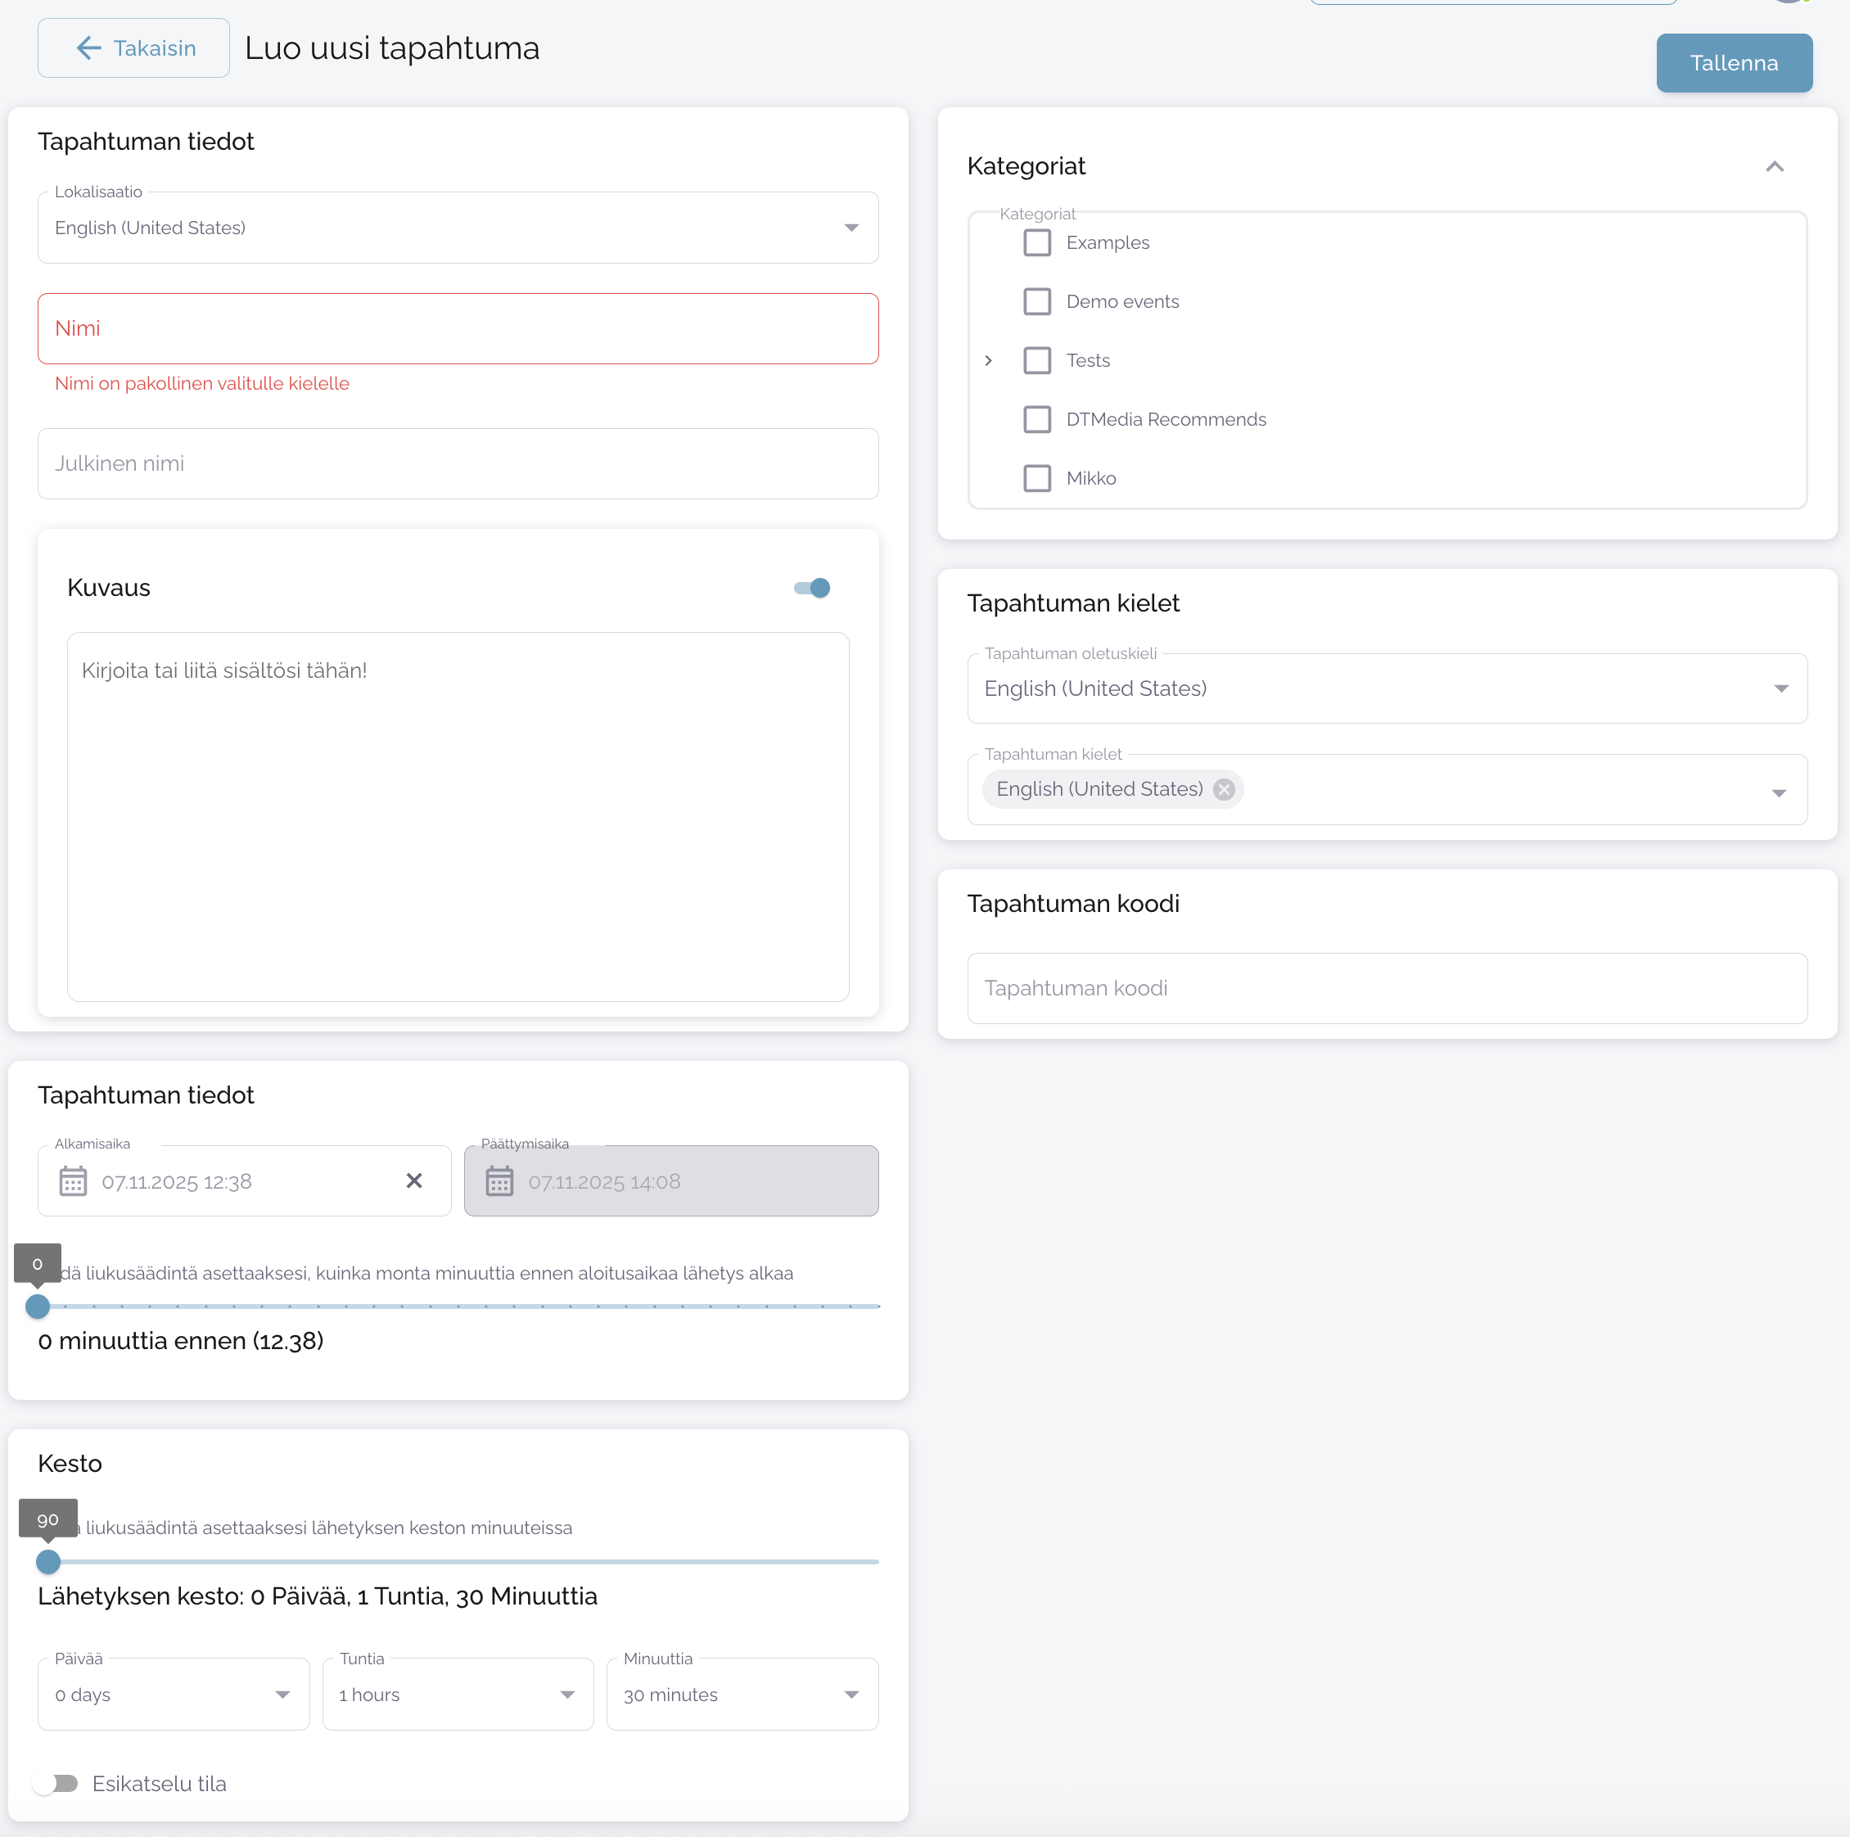Check the Examples category checkbox

point(1036,243)
